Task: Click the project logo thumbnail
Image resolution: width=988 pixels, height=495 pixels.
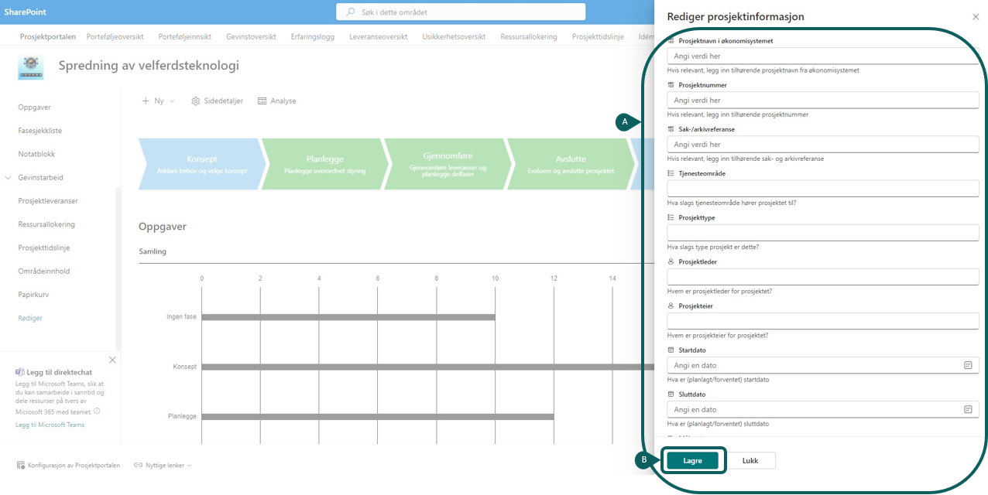Action: click(x=31, y=67)
